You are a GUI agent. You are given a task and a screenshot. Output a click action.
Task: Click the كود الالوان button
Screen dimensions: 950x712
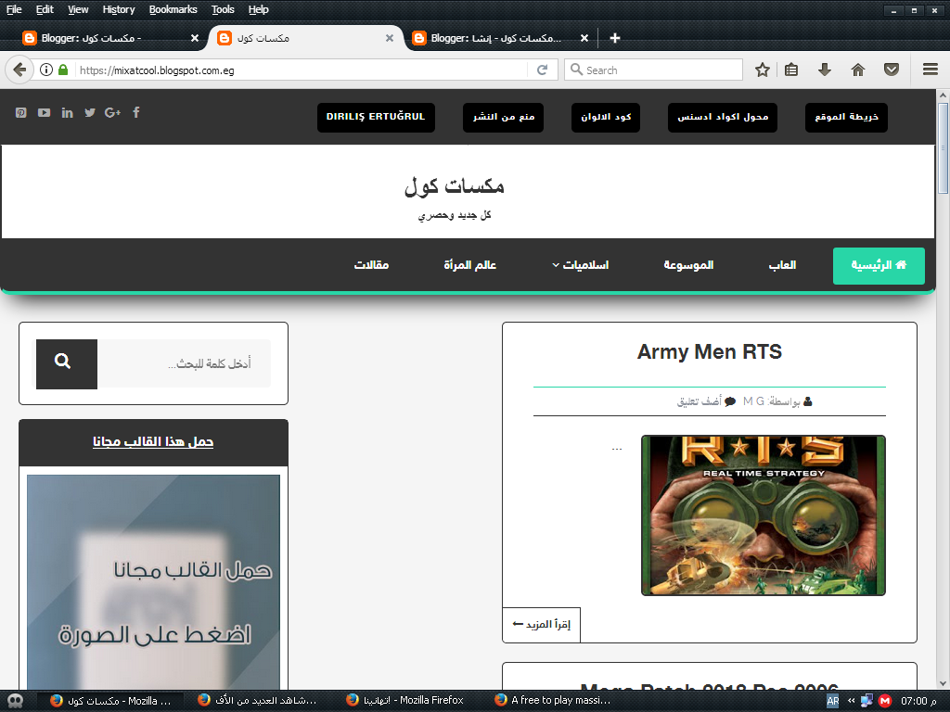pos(606,117)
